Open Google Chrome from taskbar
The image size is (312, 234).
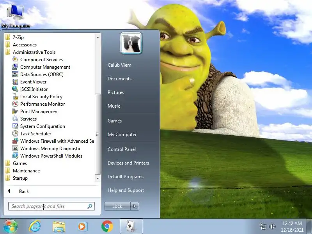click(x=107, y=227)
